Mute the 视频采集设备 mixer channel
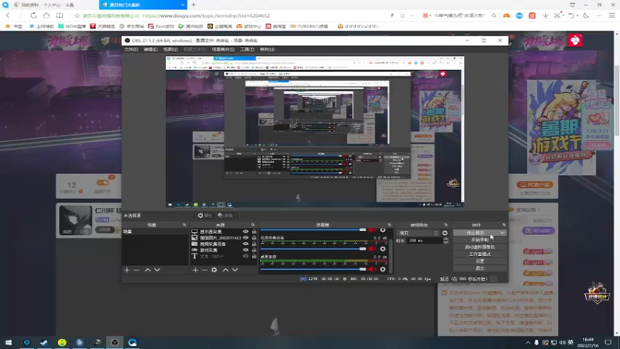This screenshot has width=620, height=349. [372, 249]
